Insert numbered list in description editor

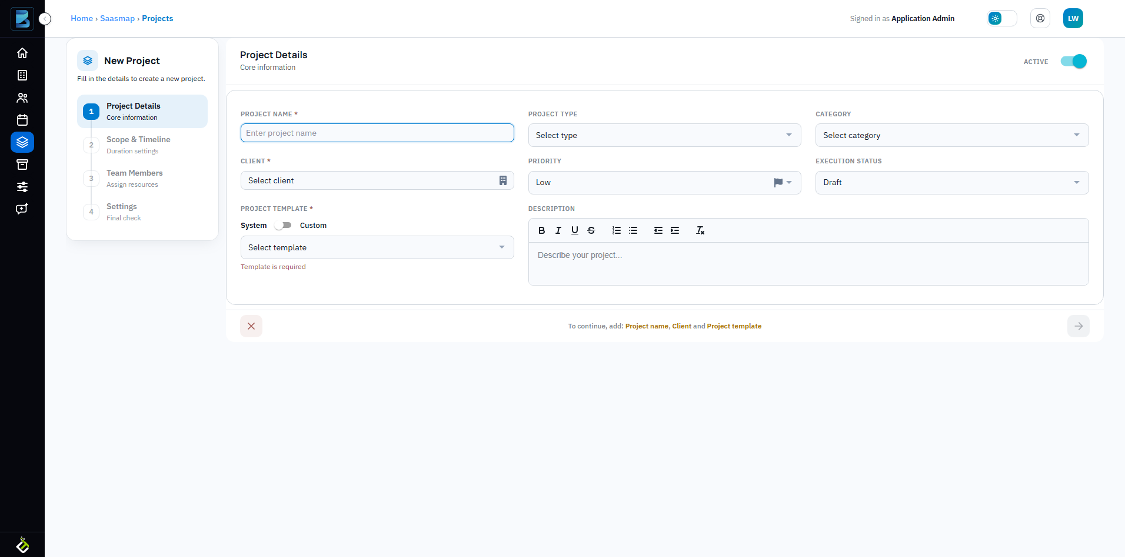tap(617, 230)
